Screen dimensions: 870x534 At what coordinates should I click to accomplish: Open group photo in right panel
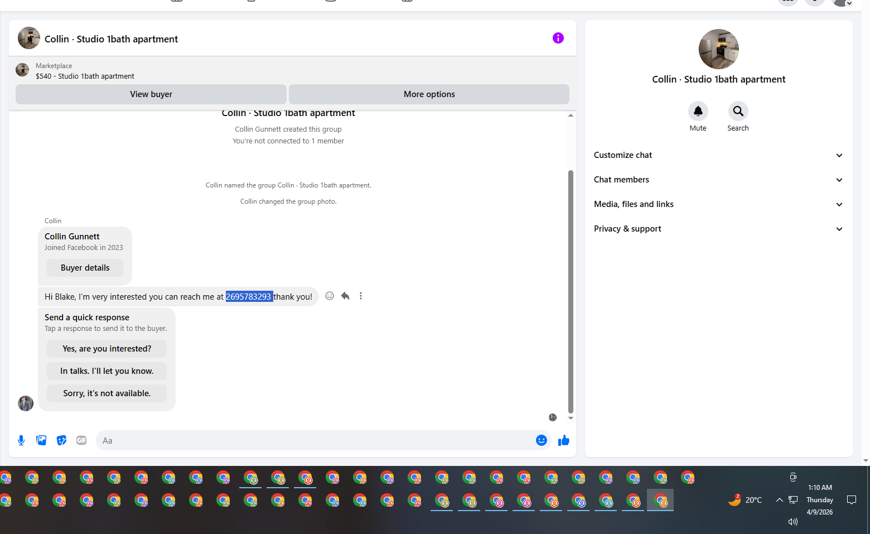tap(719, 49)
